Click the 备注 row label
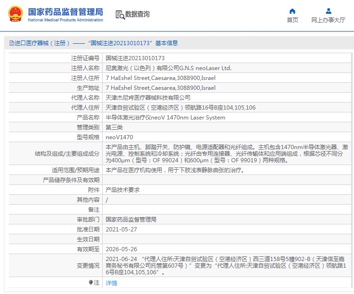354x294 pixels. click(94, 210)
